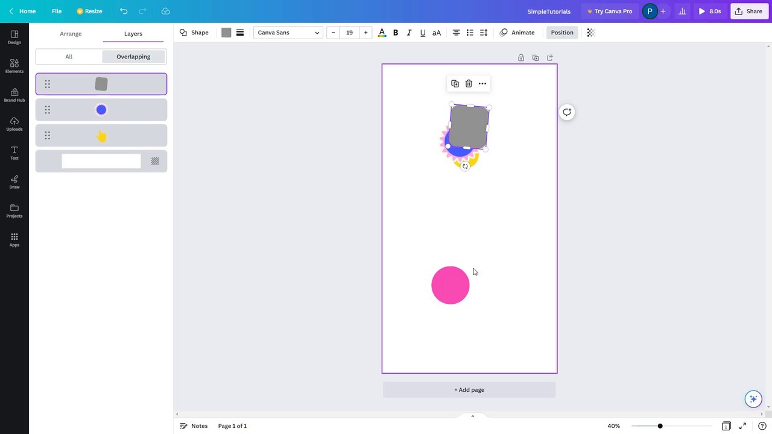Open the transparency checkerboard control
The height and width of the screenshot is (434, 772).
(x=591, y=33)
